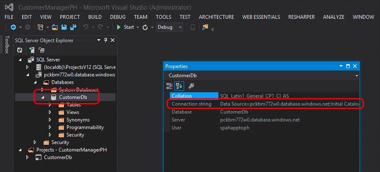Click the Save All icon
This screenshot has height=172, width=380.
click(x=73, y=27)
